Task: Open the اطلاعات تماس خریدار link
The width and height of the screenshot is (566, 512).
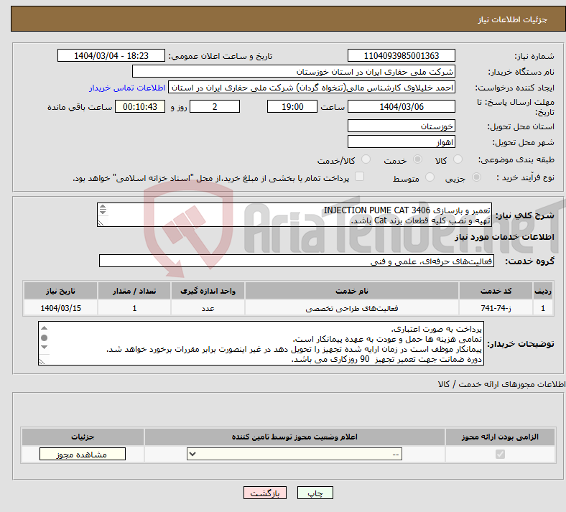Action: point(127,88)
